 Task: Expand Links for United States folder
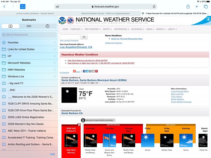(29, 49)
